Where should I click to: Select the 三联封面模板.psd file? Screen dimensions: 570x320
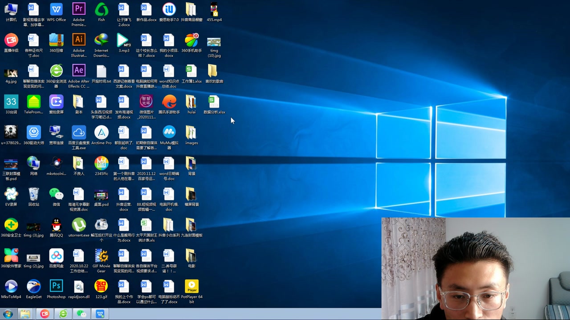click(x=11, y=168)
